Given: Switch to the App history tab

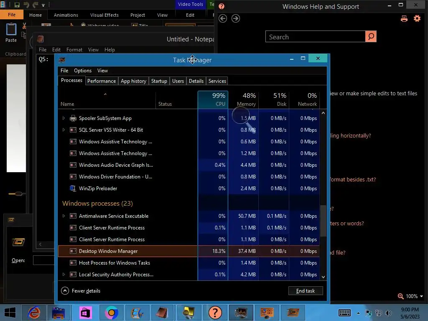Looking at the screenshot, I should tap(133, 81).
